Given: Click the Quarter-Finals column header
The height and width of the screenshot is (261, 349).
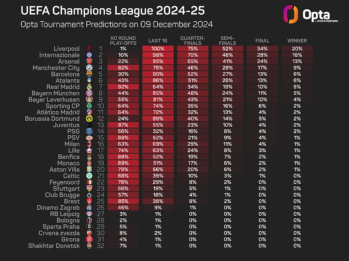Looking at the screenshot, I should (x=193, y=41).
